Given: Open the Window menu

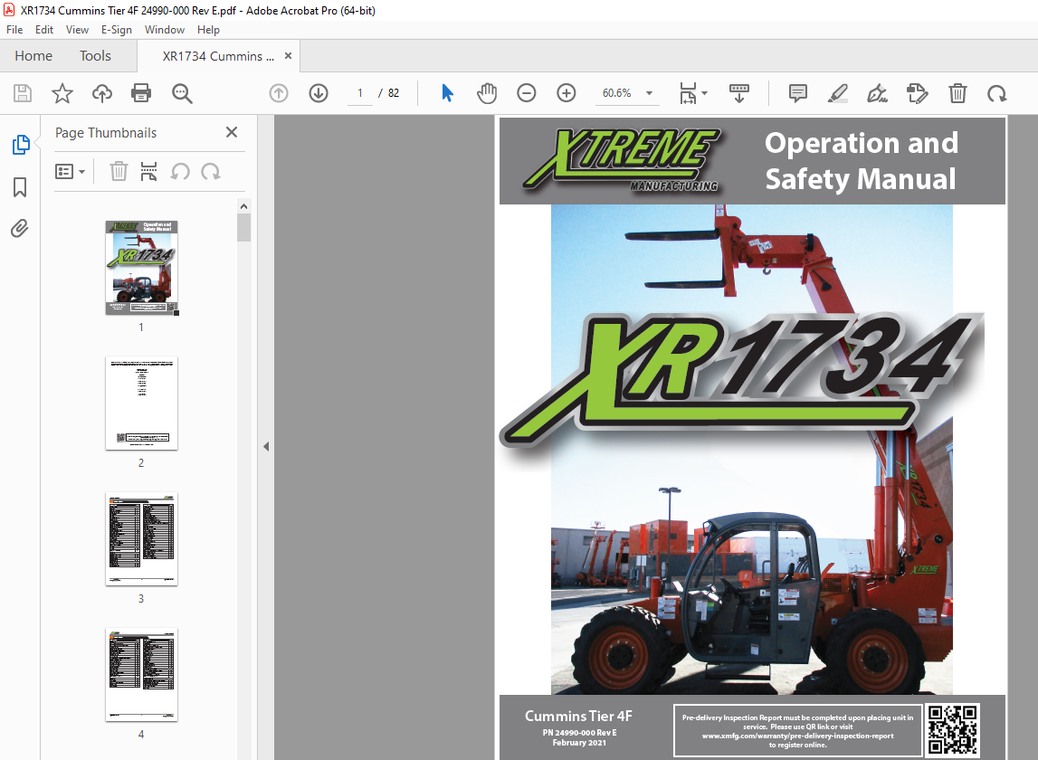Looking at the screenshot, I should click(164, 30).
